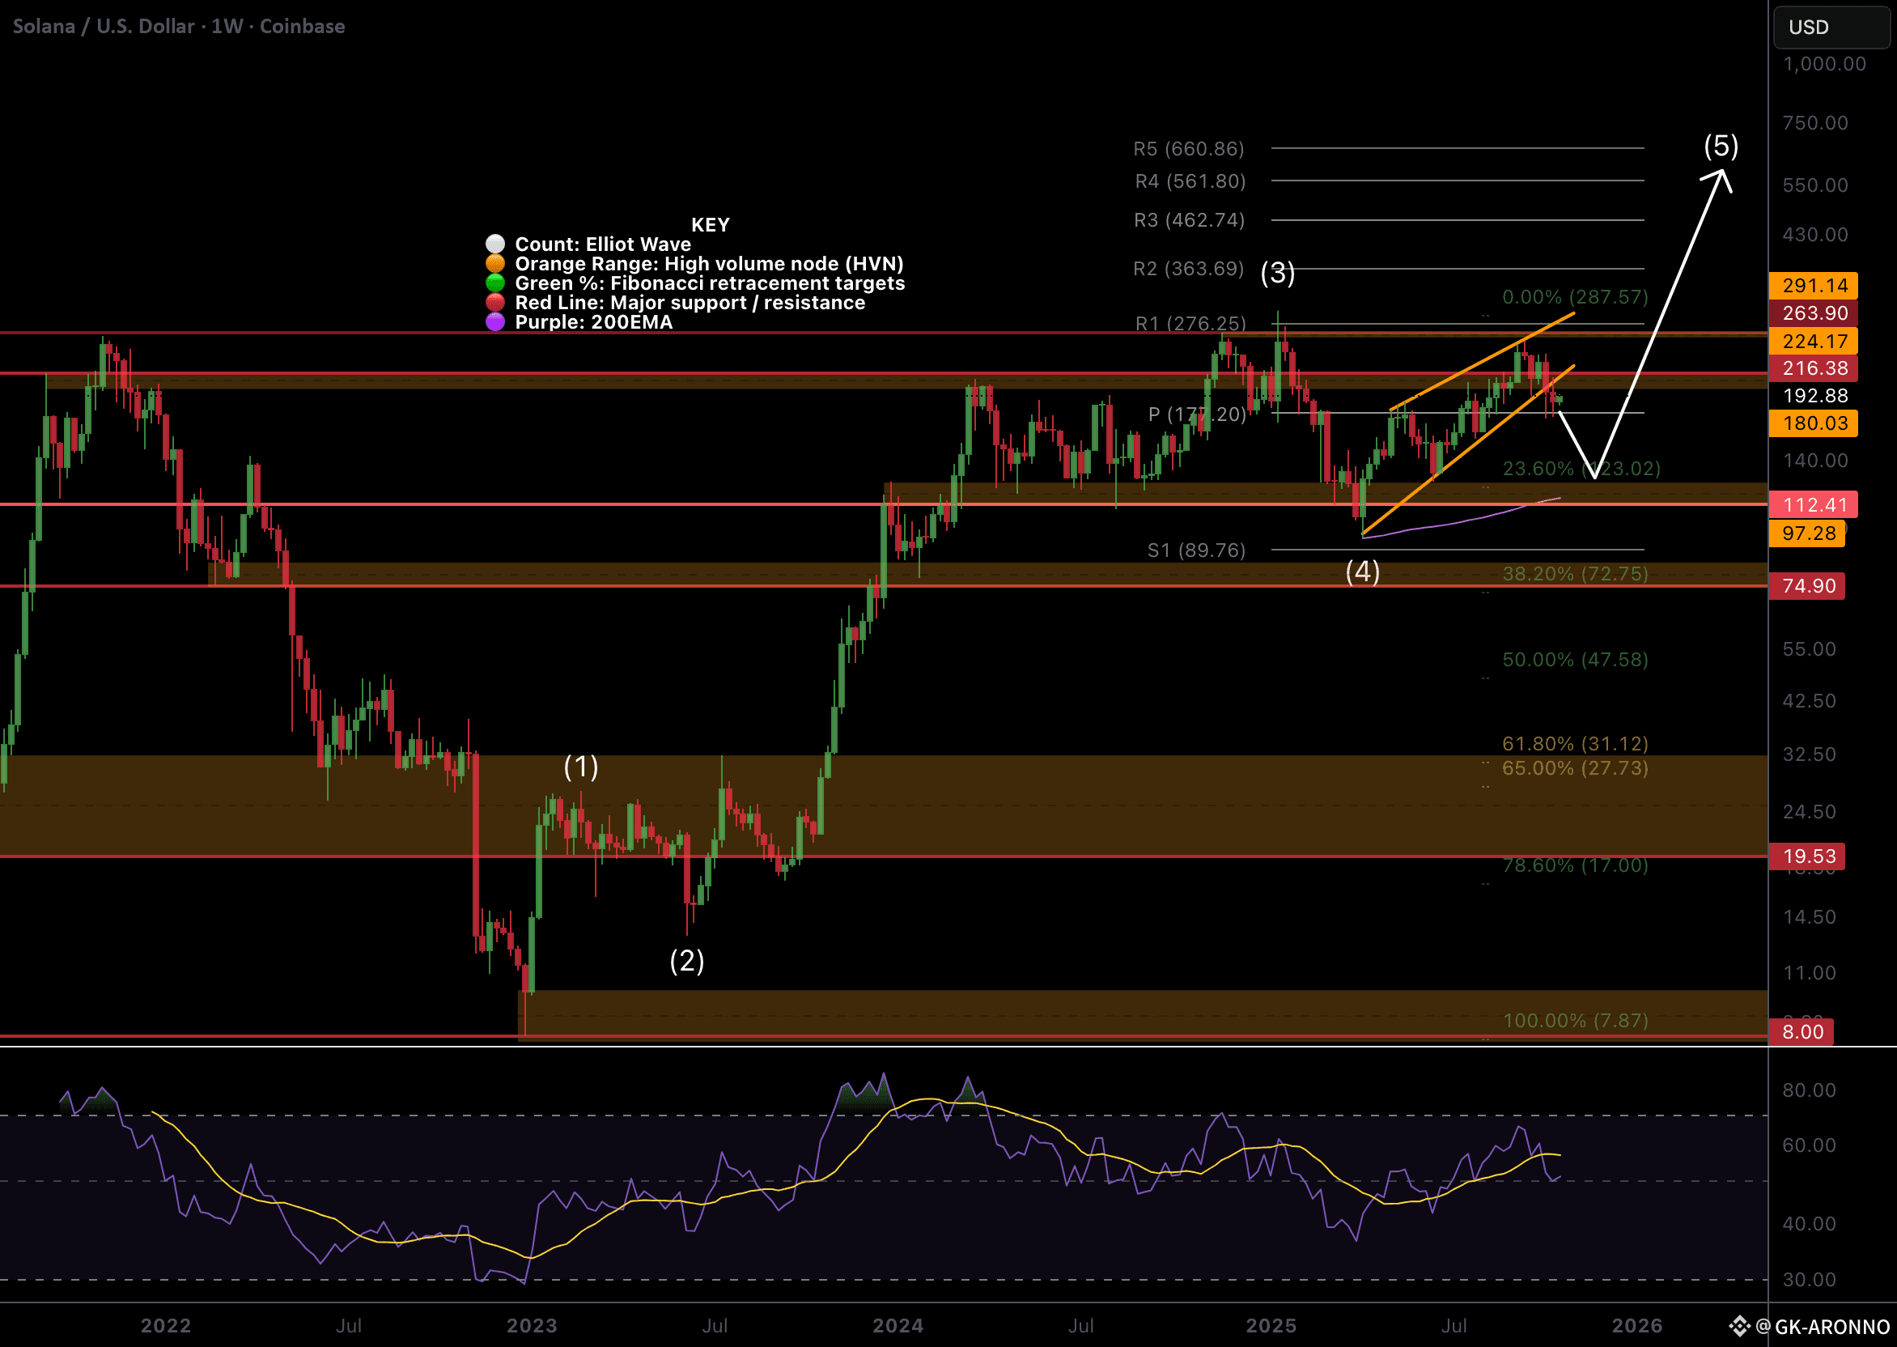Select the 61.80% (31.12) Fibonacci label

[x=1574, y=743]
